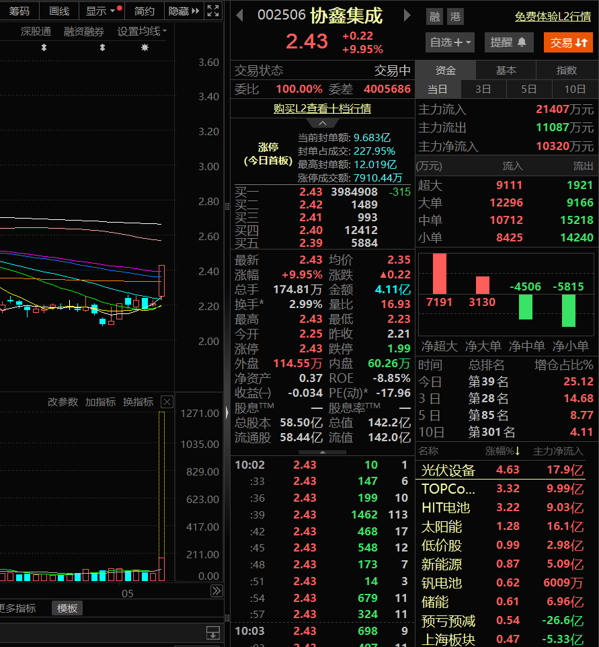Click the 筹码 chip distribution button

coord(19,11)
